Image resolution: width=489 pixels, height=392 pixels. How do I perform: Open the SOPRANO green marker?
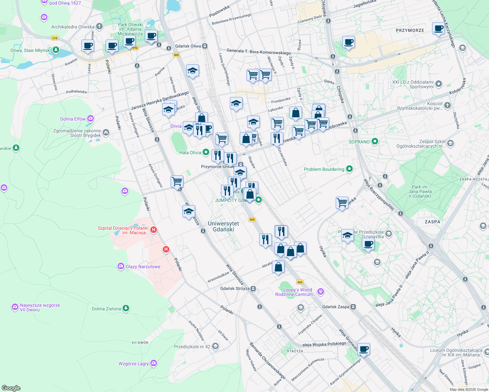[x=374, y=141]
